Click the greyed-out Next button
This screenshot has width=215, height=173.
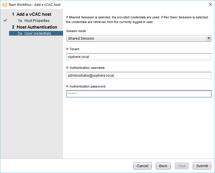182,166
